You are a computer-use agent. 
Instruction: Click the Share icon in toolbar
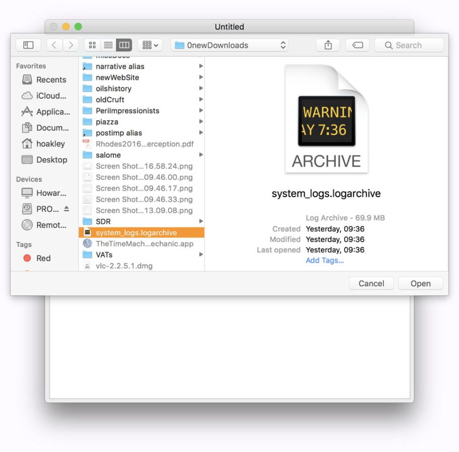[x=328, y=45]
